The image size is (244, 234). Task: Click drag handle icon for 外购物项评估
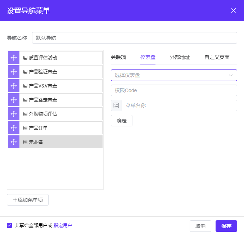(x=14, y=114)
